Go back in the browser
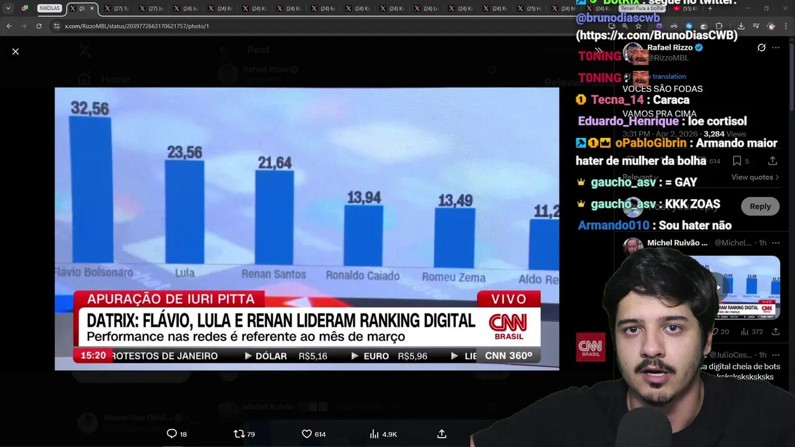 pos(9,26)
